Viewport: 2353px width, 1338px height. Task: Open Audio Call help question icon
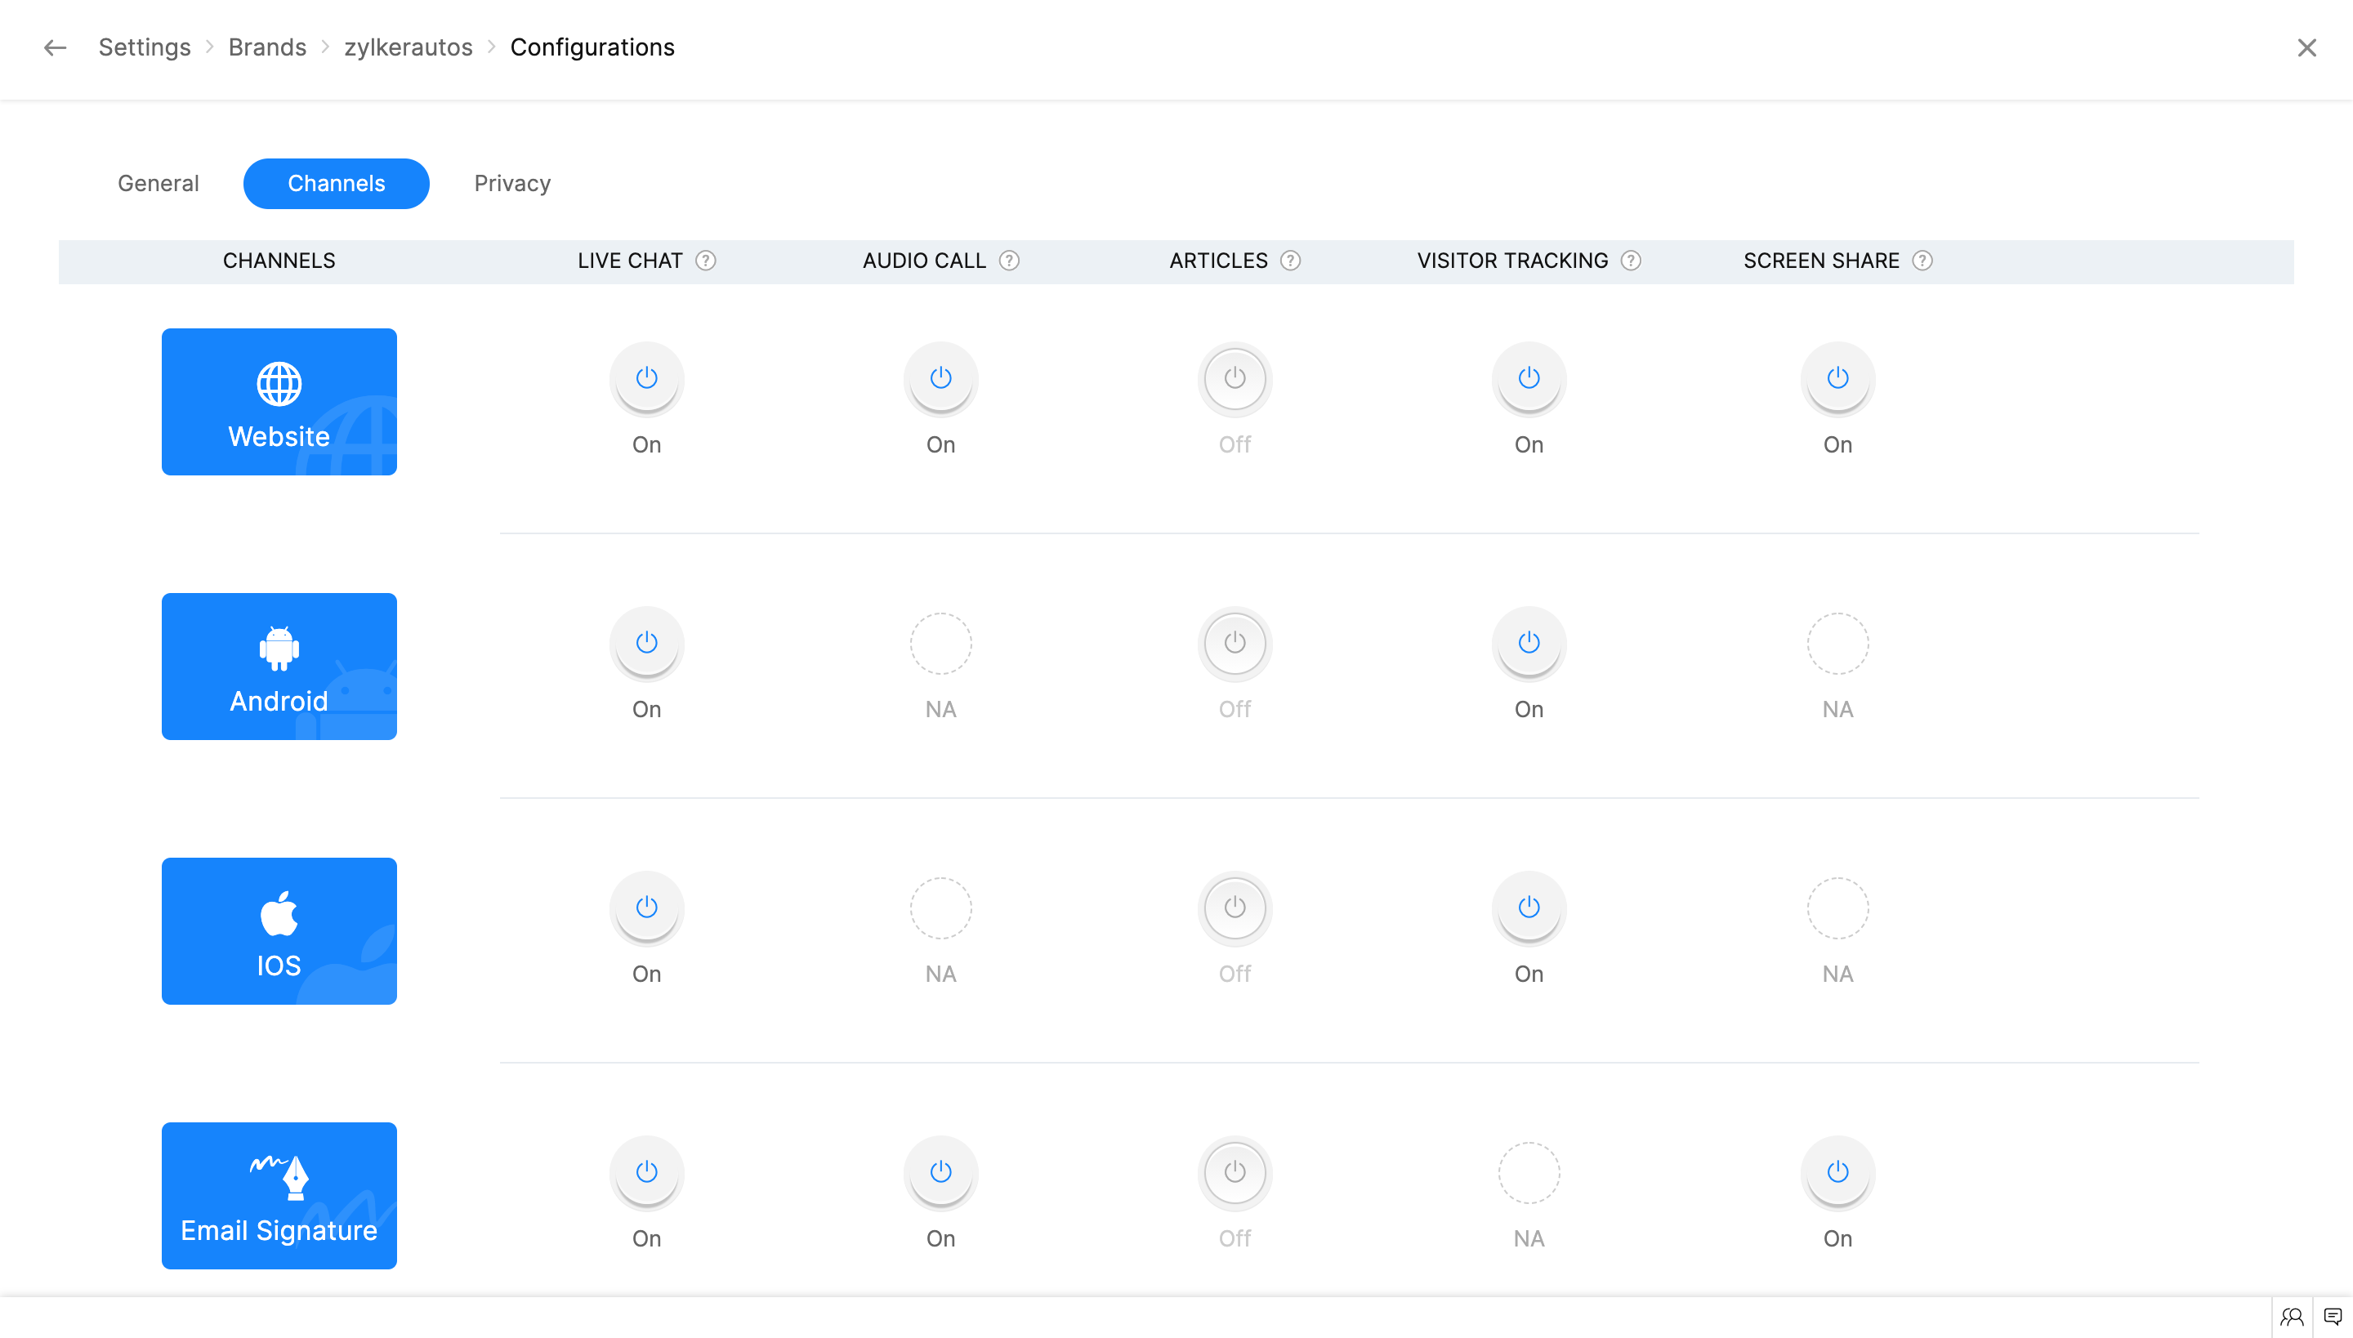(x=1008, y=261)
